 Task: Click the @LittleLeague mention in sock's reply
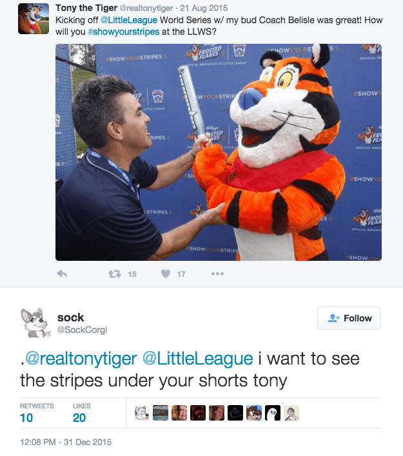coord(198,358)
